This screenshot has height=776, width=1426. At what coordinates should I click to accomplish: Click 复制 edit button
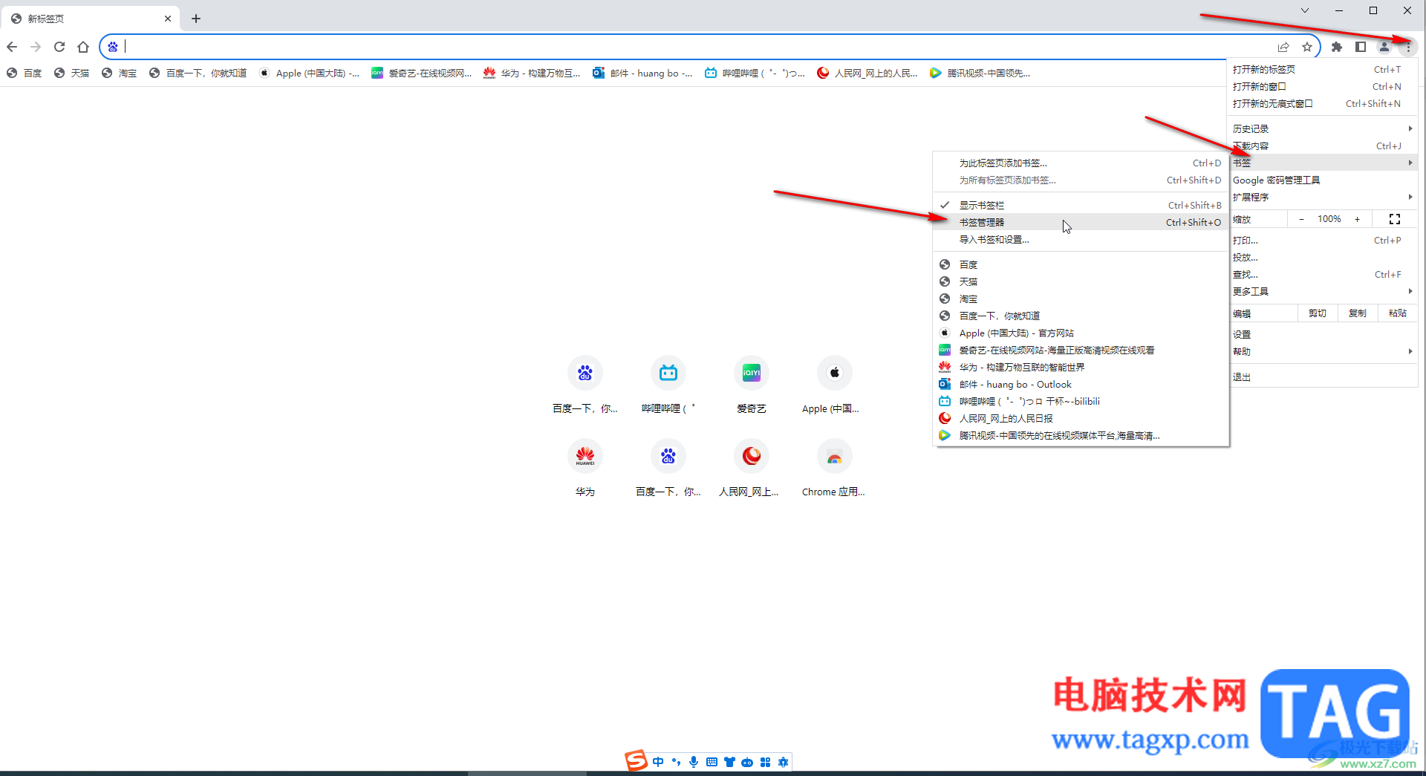click(1358, 313)
